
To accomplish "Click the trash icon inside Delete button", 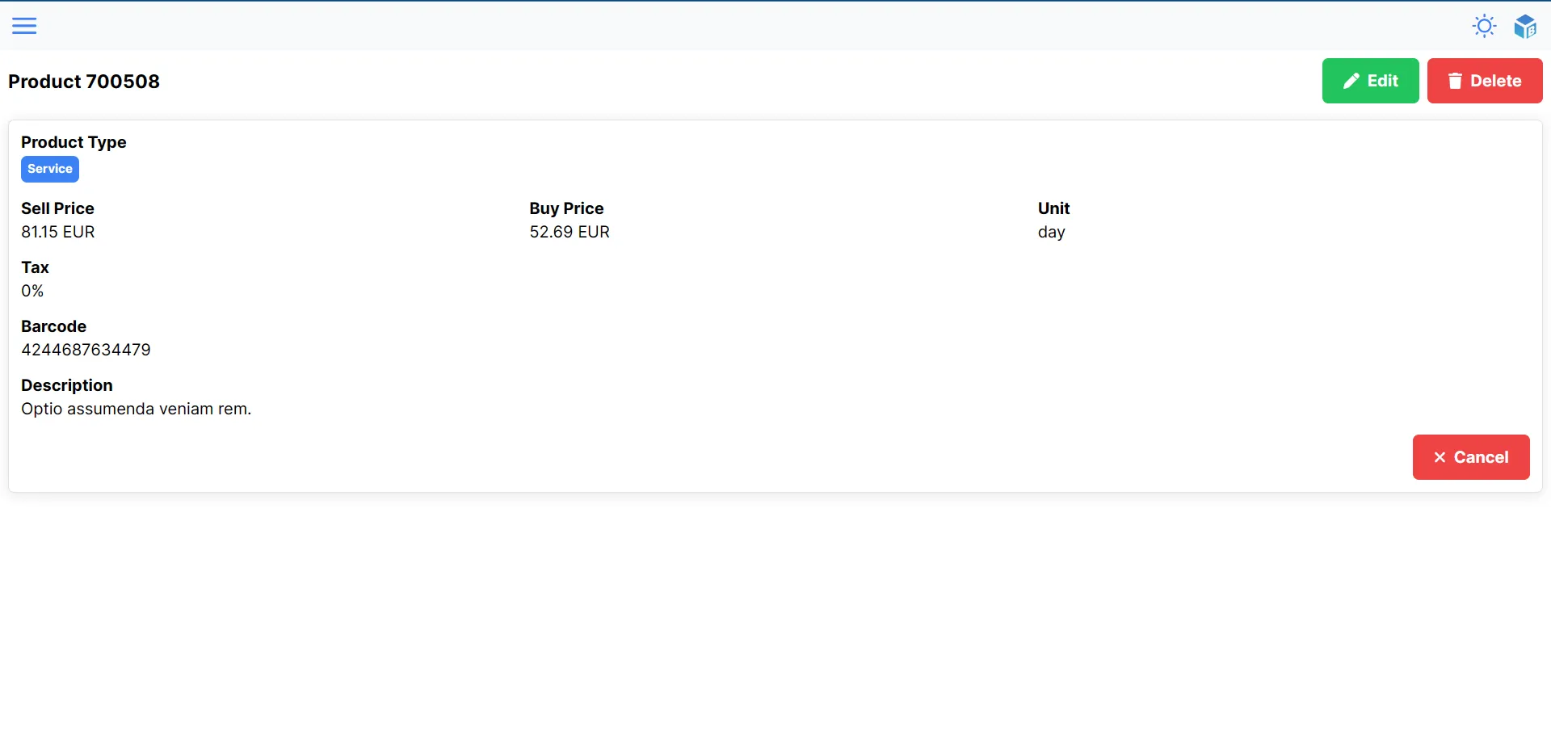I will (x=1456, y=81).
